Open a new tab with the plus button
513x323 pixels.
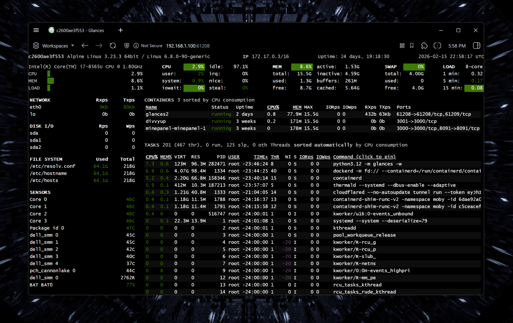click(x=120, y=30)
